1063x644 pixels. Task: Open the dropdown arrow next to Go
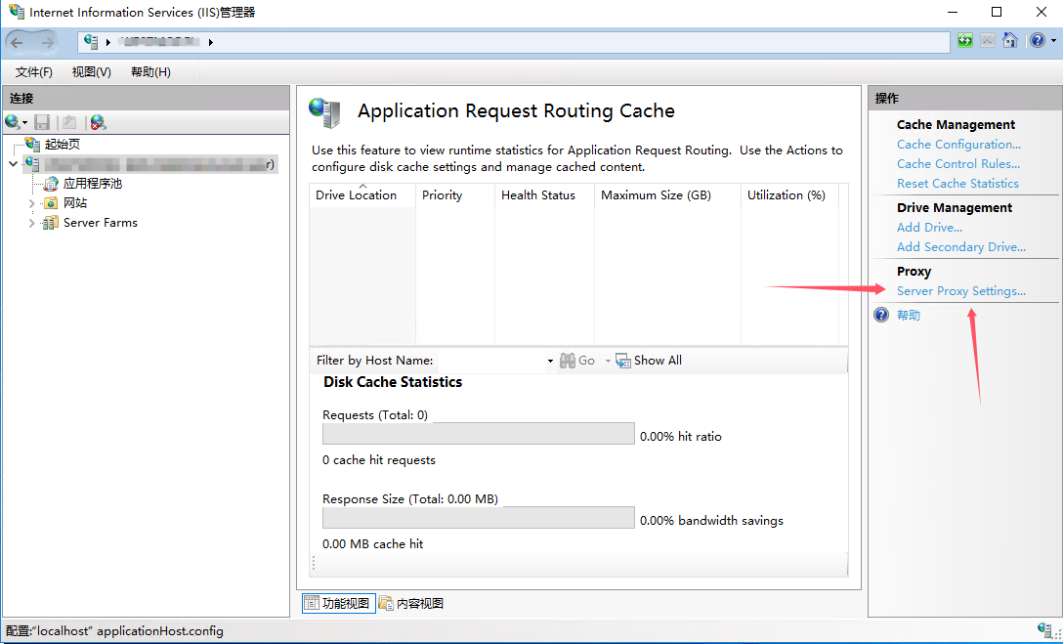click(606, 360)
